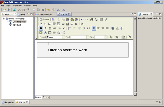Click the Insert Table icon
This screenshot has width=164, height=107.
click(50, 33)
